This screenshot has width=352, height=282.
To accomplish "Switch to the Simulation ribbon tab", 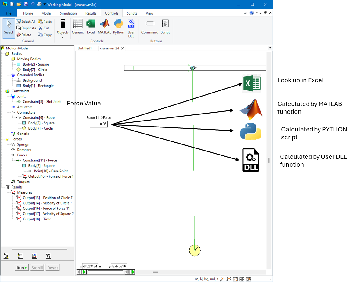I will pos(68,13).
